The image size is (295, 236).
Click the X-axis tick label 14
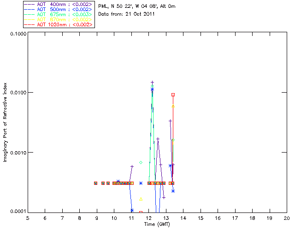[183, 218]
